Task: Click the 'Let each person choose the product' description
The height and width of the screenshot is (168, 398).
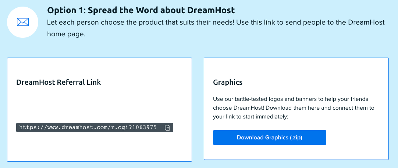Action: pyautogui.click(x=216, y=28)
